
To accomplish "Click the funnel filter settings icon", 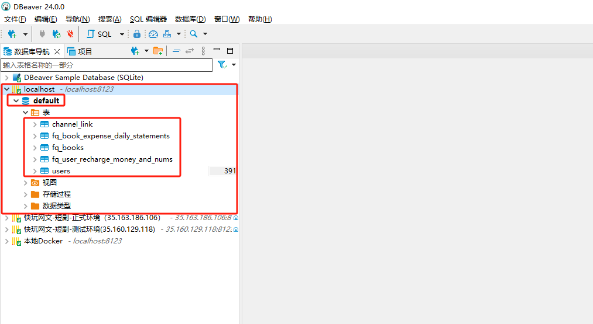I will point(222,65).
